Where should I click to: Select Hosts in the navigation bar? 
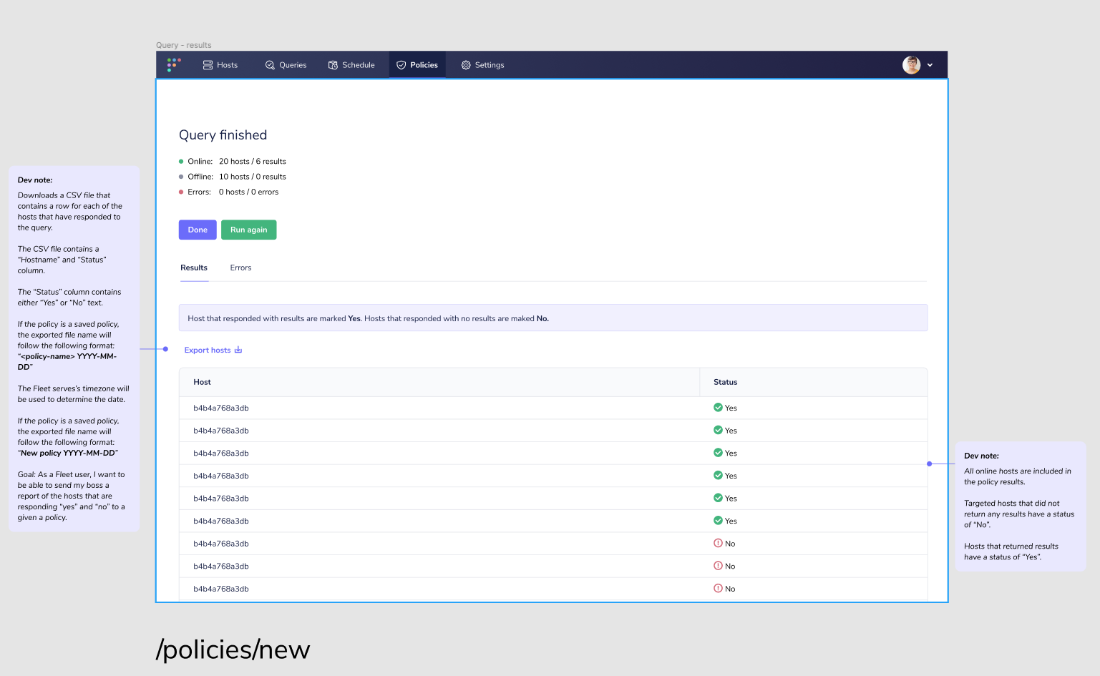tap(220, 64)
